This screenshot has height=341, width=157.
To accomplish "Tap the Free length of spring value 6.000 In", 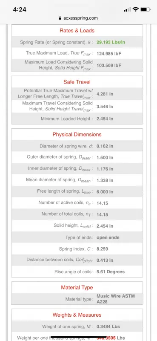I will [x=105, y=192].
